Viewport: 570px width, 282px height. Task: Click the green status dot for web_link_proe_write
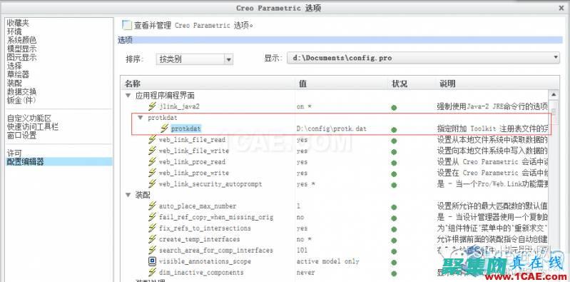click(394, 174)
